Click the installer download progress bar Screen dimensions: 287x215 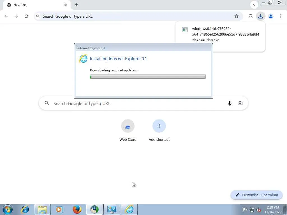click(148, 77)
